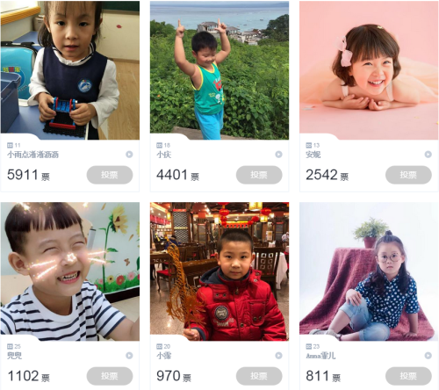Open the pink-background photo of smiling girl
This screenshot has width=439, height=390.
tap(369, 70)
